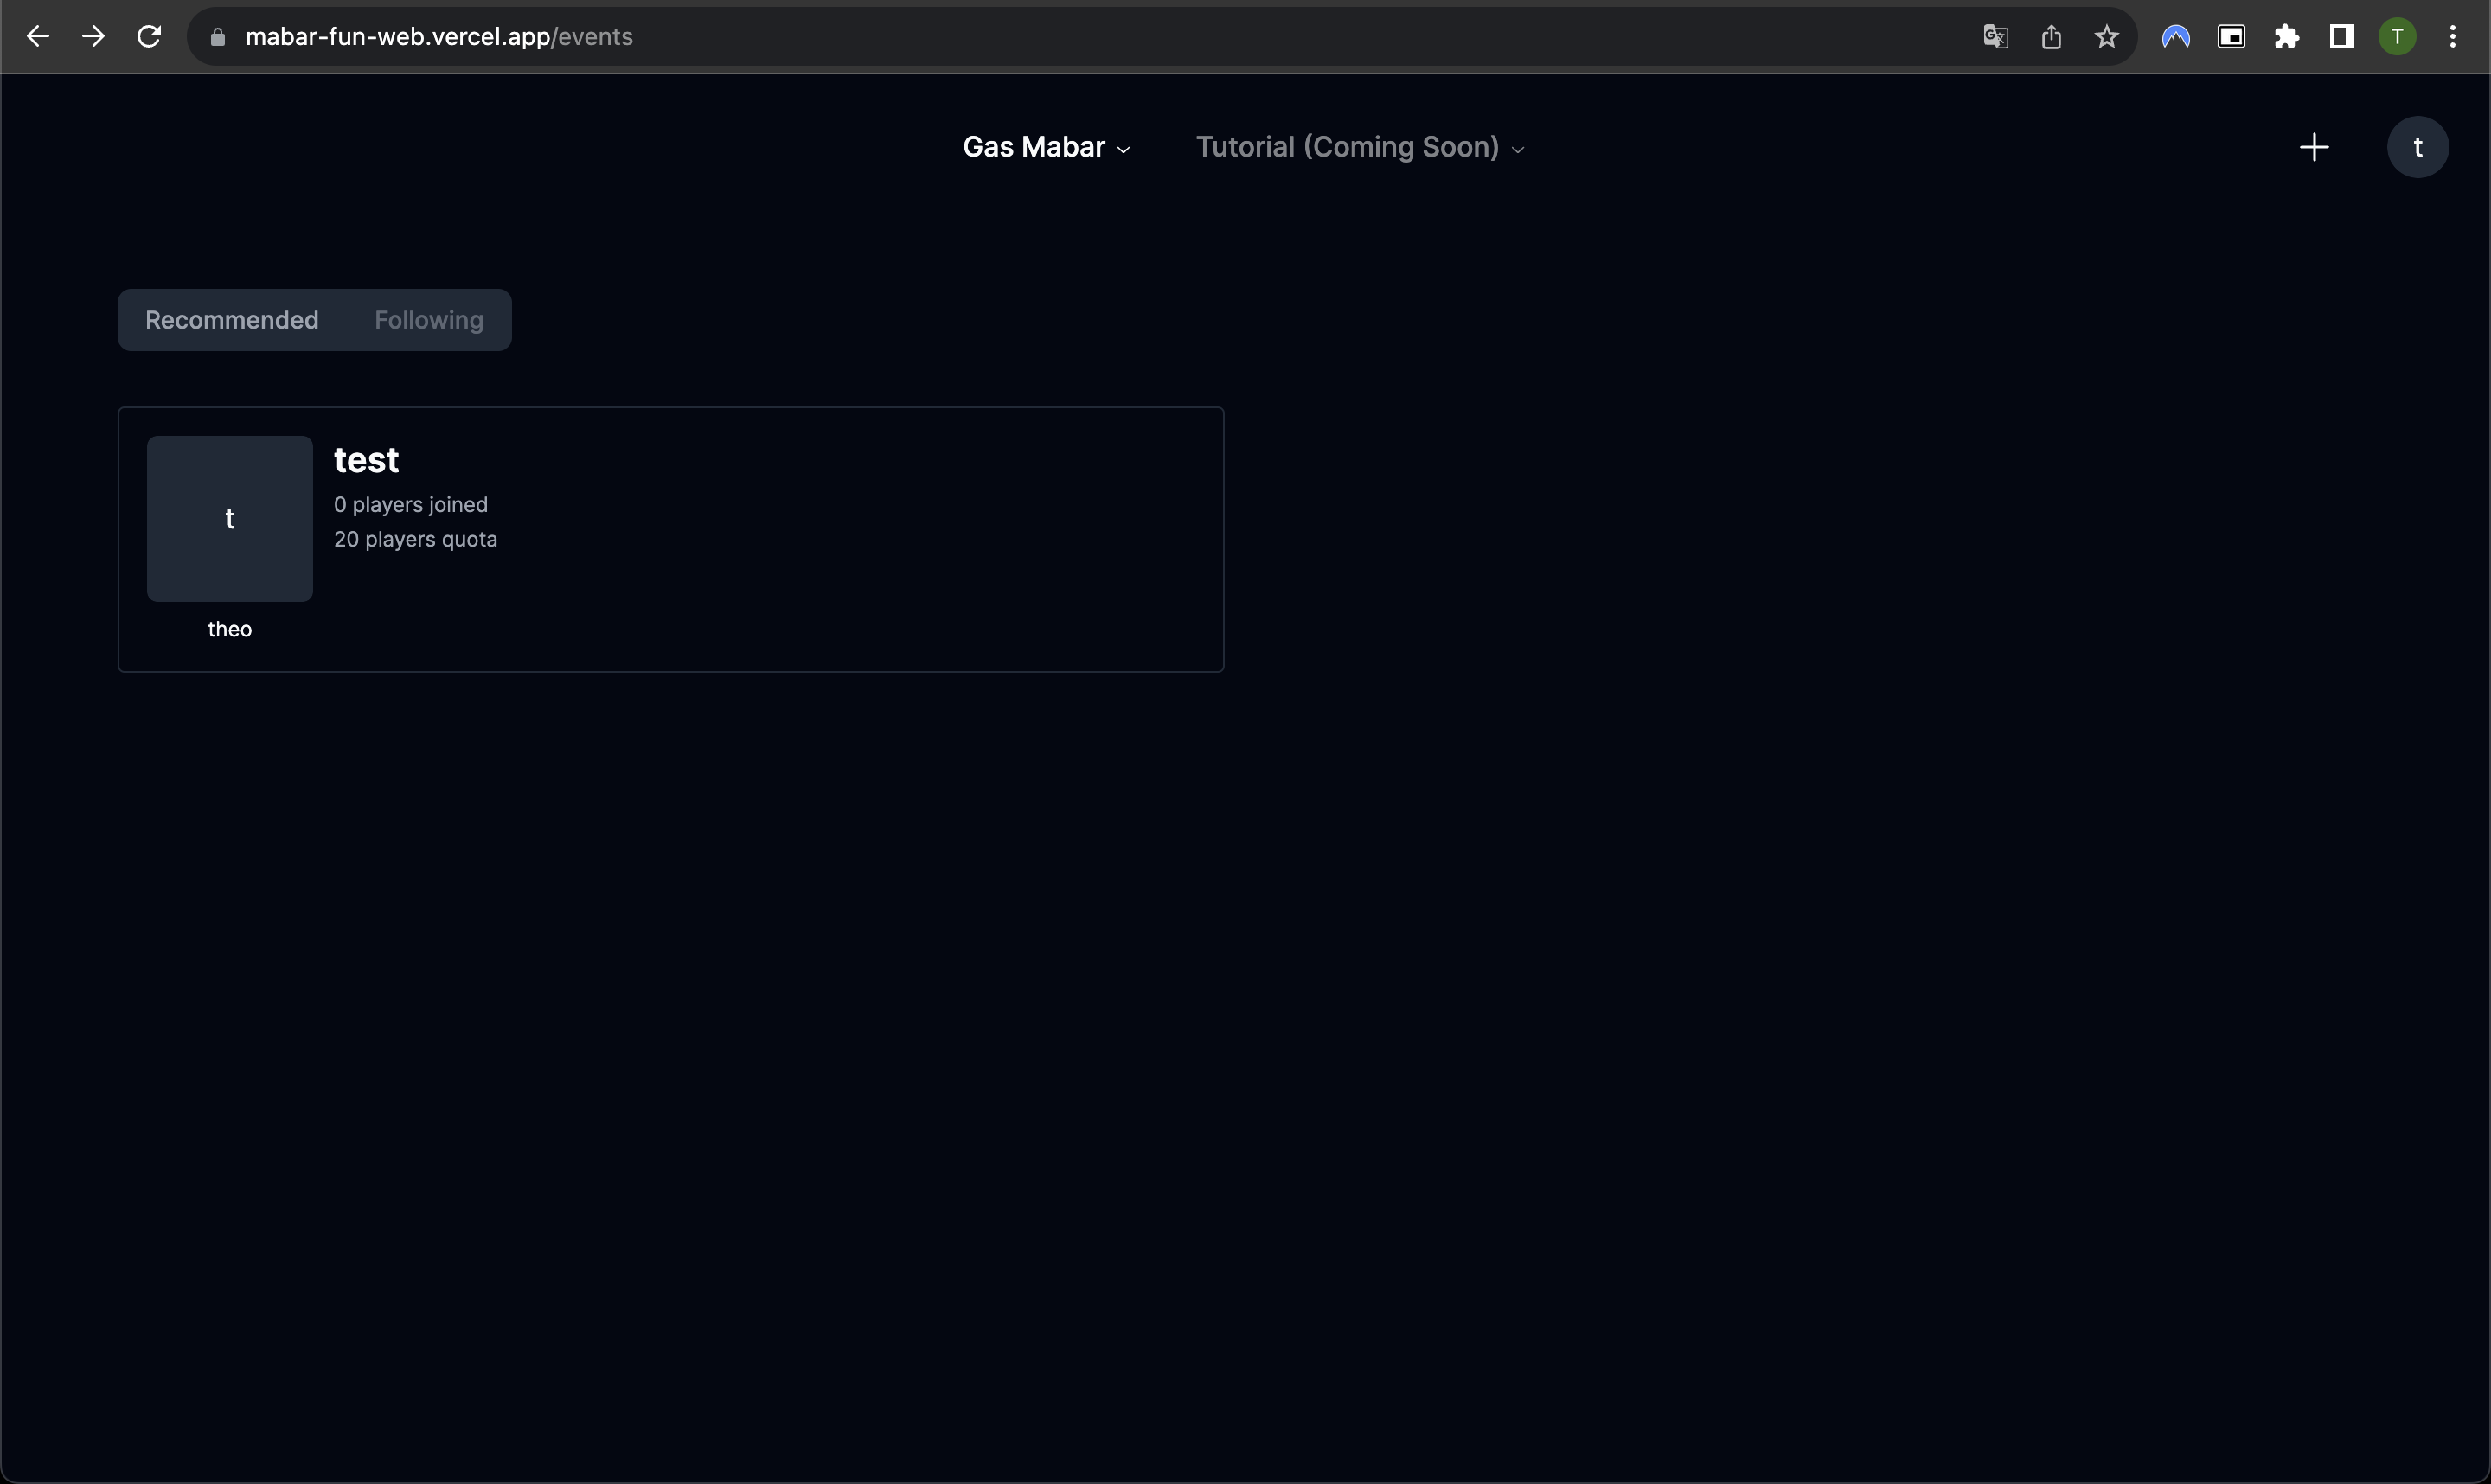
Task: Click the test event thumbnail image
Action: [229, 518]
